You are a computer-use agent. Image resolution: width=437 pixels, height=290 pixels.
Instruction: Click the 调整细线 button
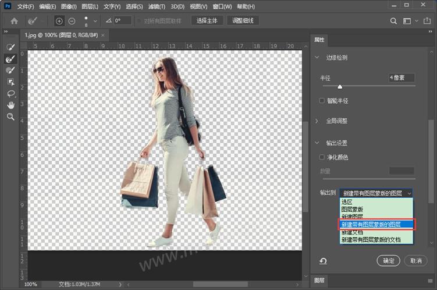tap(243, 20)
